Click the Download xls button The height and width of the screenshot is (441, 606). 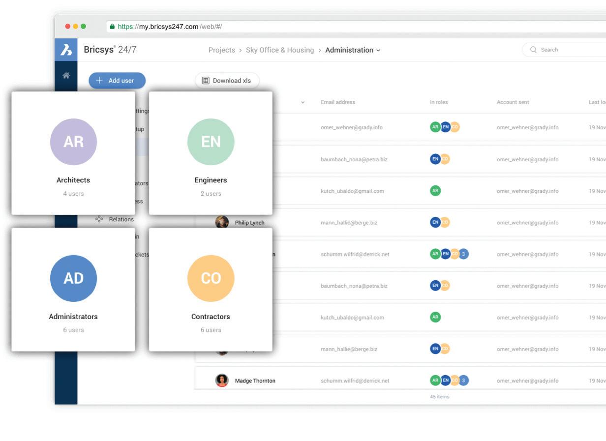227,81
